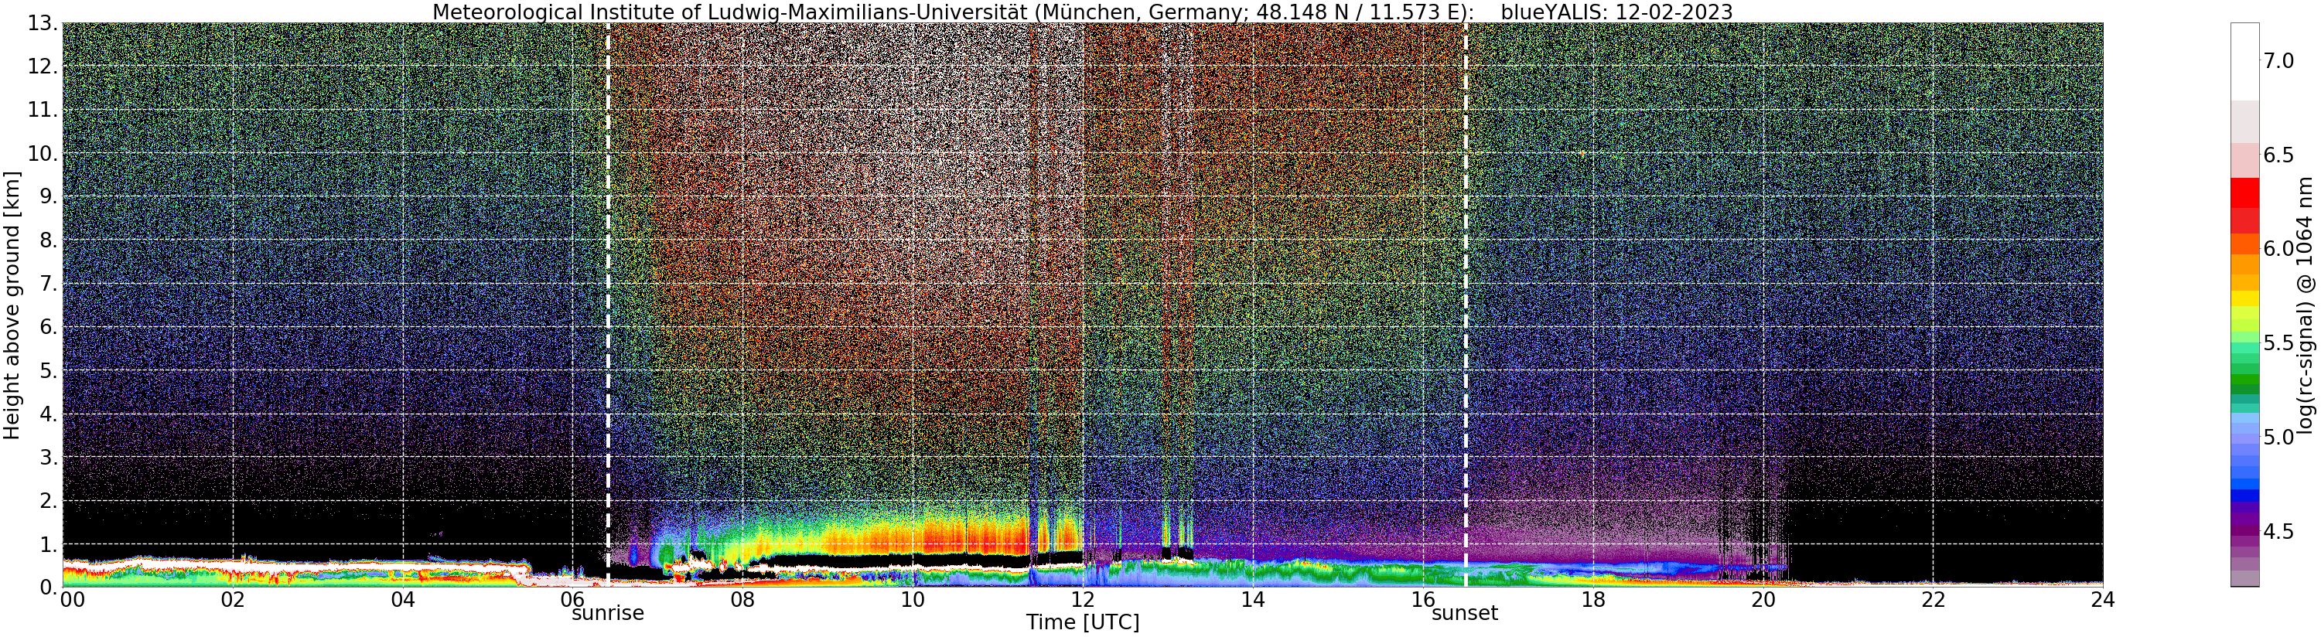Click the height axis tick label '10.'
The image size is (2321, 637).
[42, 154]
